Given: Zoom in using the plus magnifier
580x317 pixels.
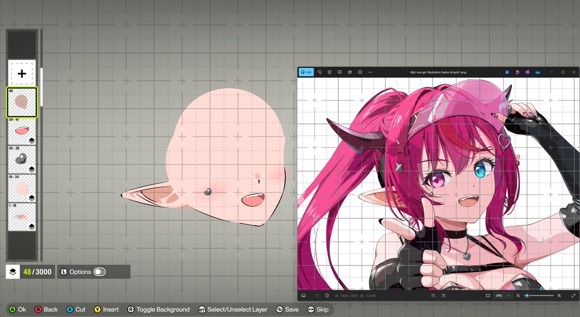Looking at the screenshot, I should (559, 295).
